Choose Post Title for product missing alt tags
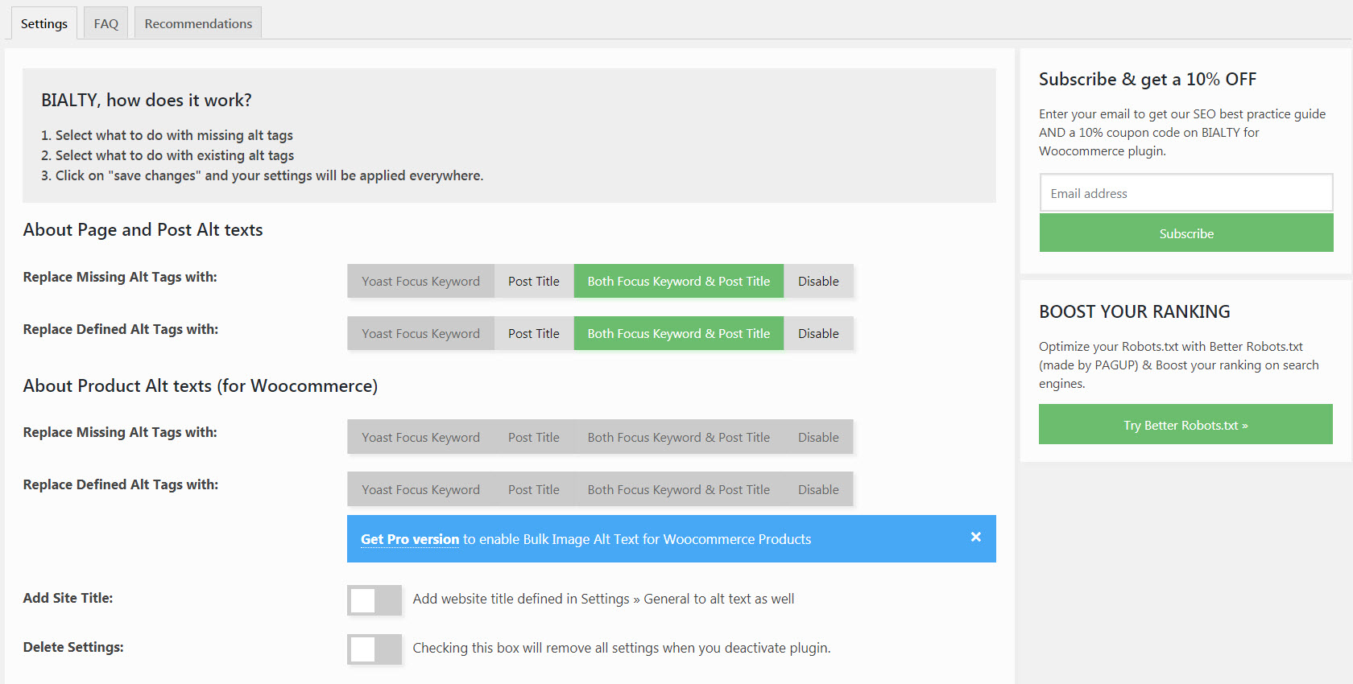The image size is (1353, 684). click(x=534, y=438)
